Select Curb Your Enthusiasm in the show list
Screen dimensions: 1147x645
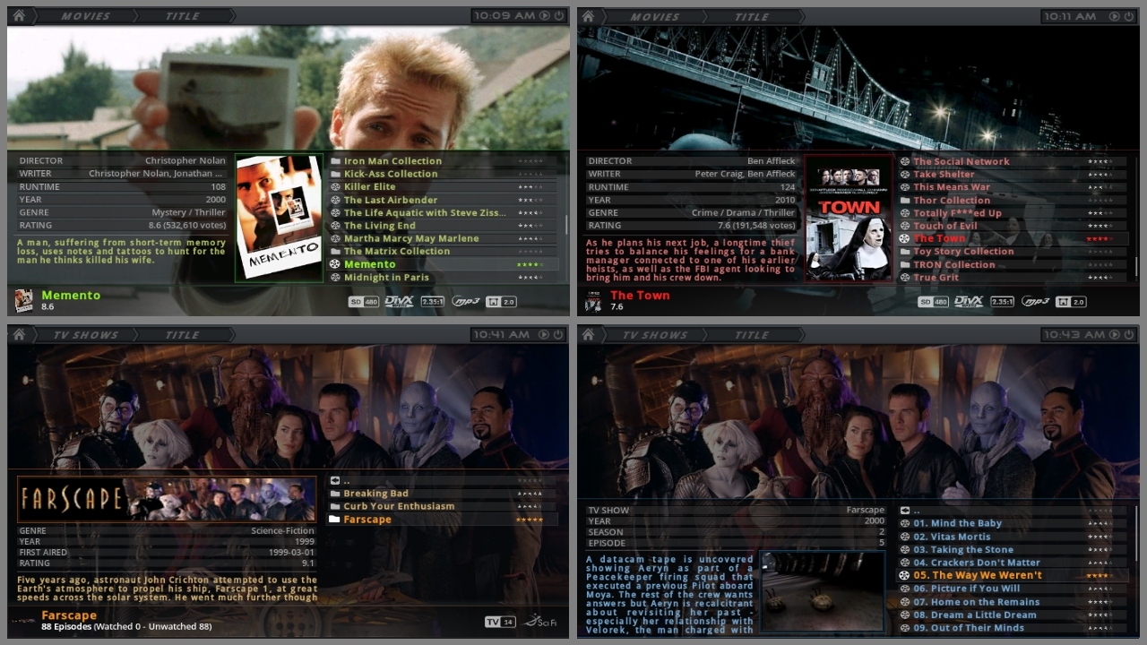coord(442,506)
